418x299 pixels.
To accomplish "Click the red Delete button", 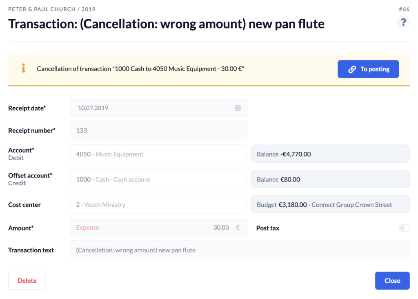I will (x=27, y=281).
